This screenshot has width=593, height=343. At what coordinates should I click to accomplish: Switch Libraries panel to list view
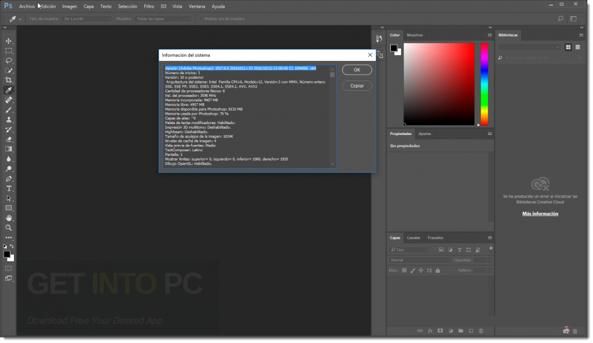point(577,47)
